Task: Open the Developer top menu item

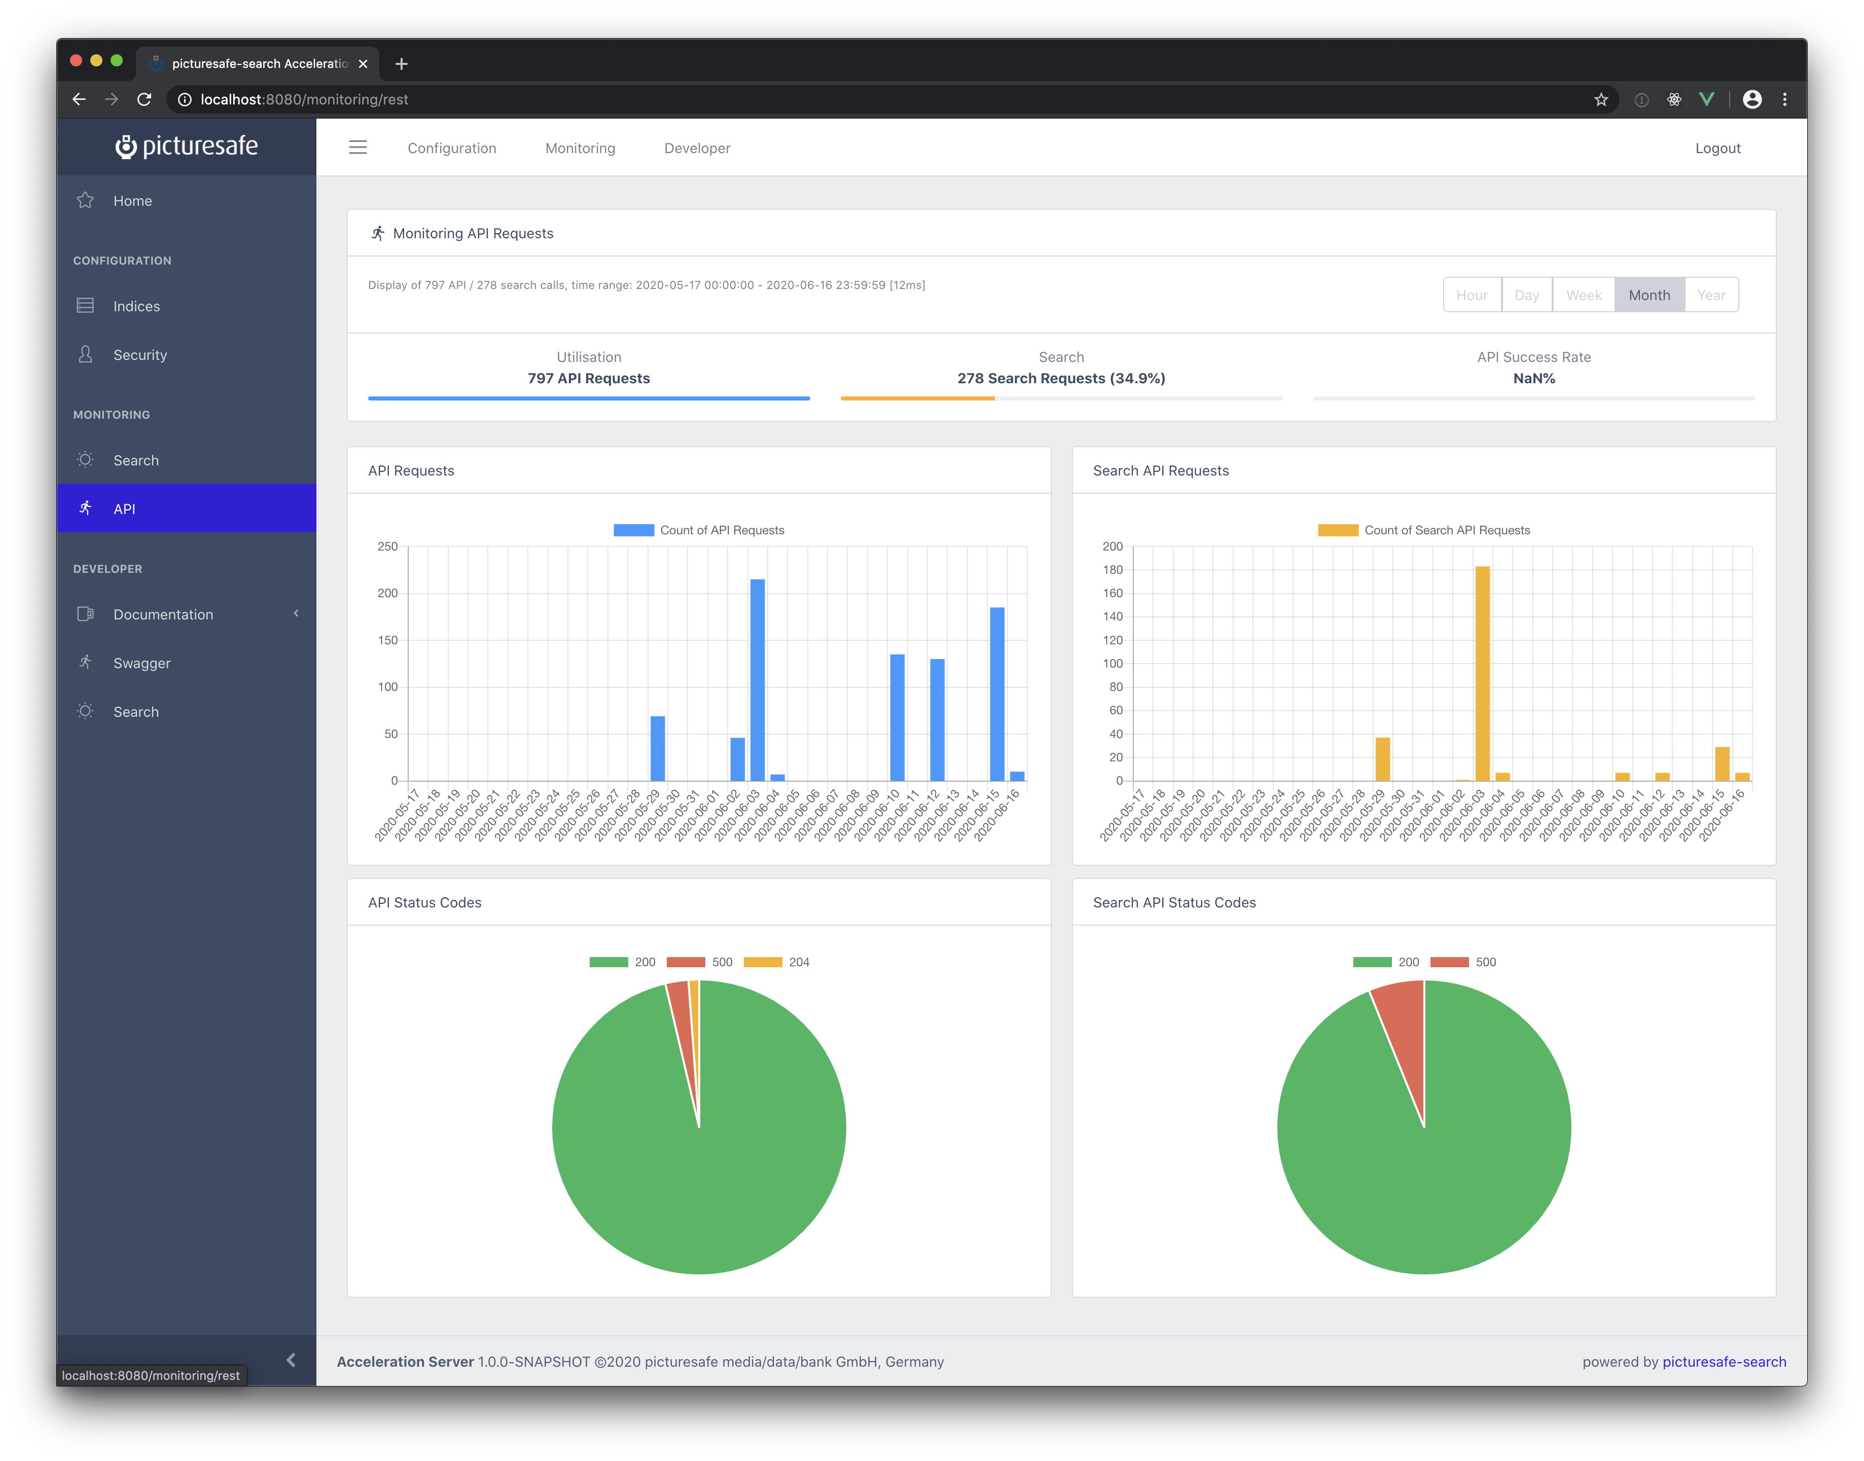Action: (x=697, y=148)
